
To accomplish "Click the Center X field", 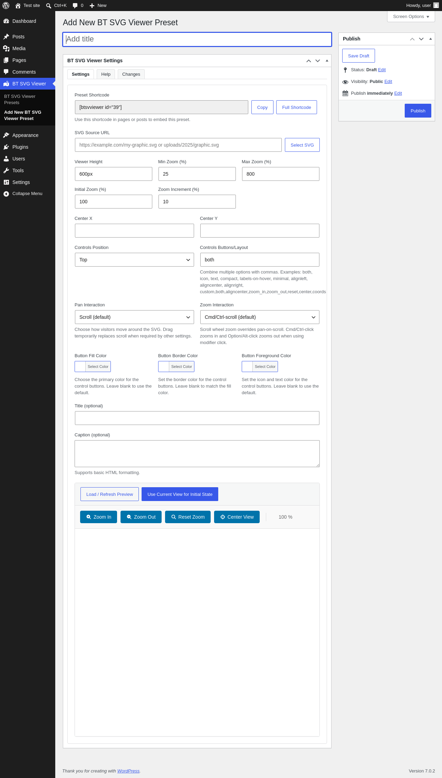I will (134, 231).
